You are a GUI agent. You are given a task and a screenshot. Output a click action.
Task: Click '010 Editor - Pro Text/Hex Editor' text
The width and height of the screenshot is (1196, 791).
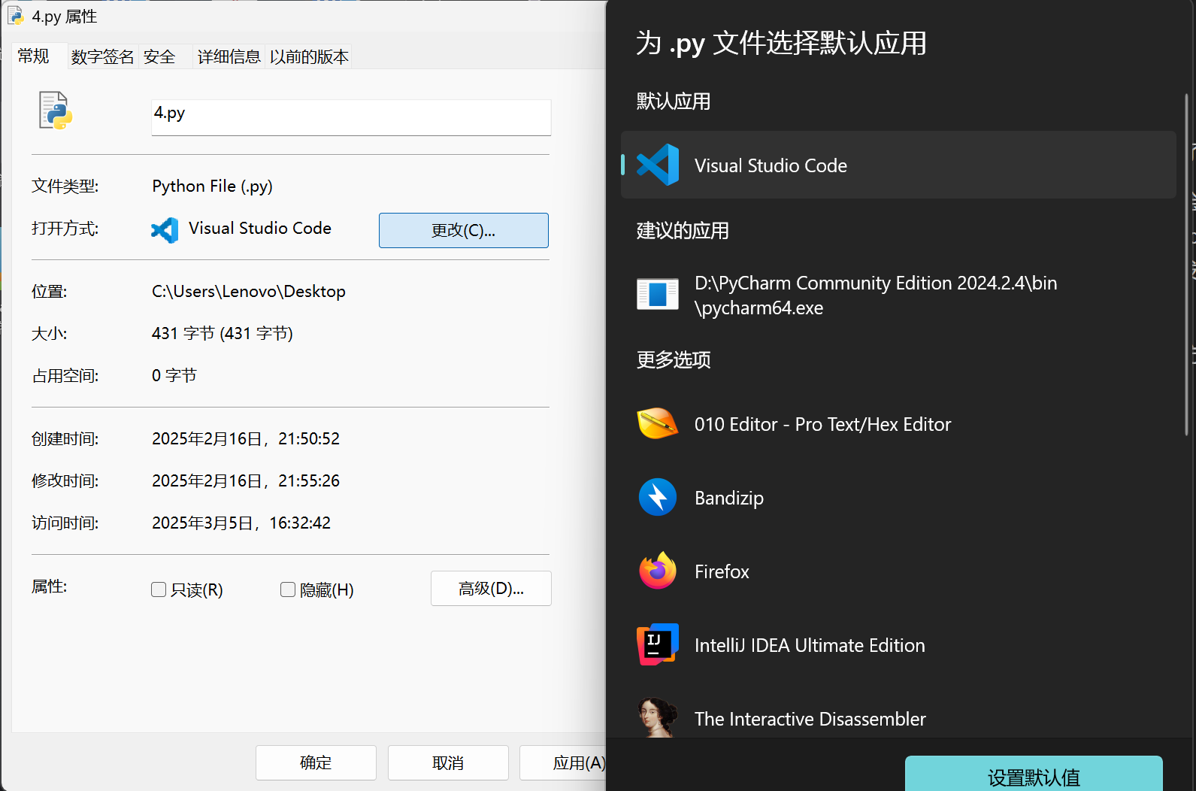[822, 424]
